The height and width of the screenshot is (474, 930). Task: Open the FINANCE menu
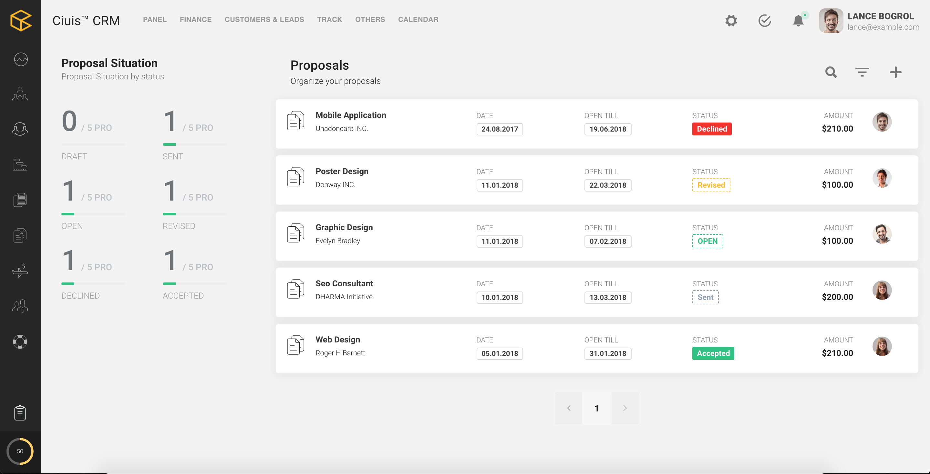point(195,19)
